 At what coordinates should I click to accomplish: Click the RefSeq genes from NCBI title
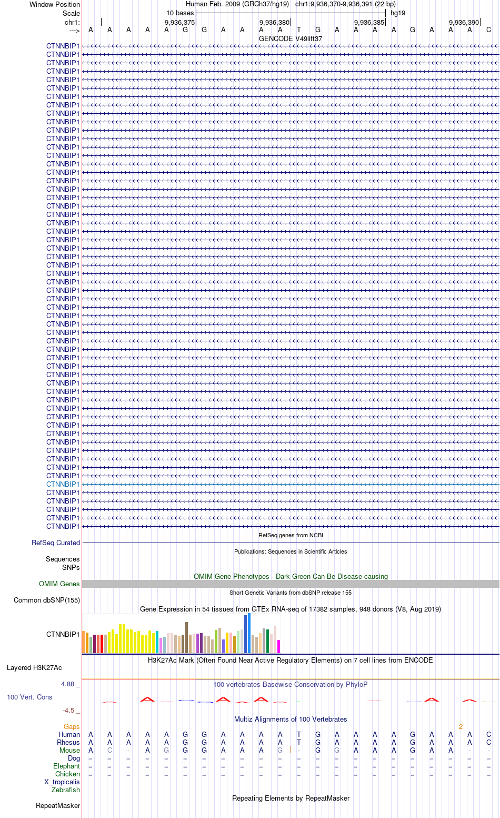click(291, 535)
